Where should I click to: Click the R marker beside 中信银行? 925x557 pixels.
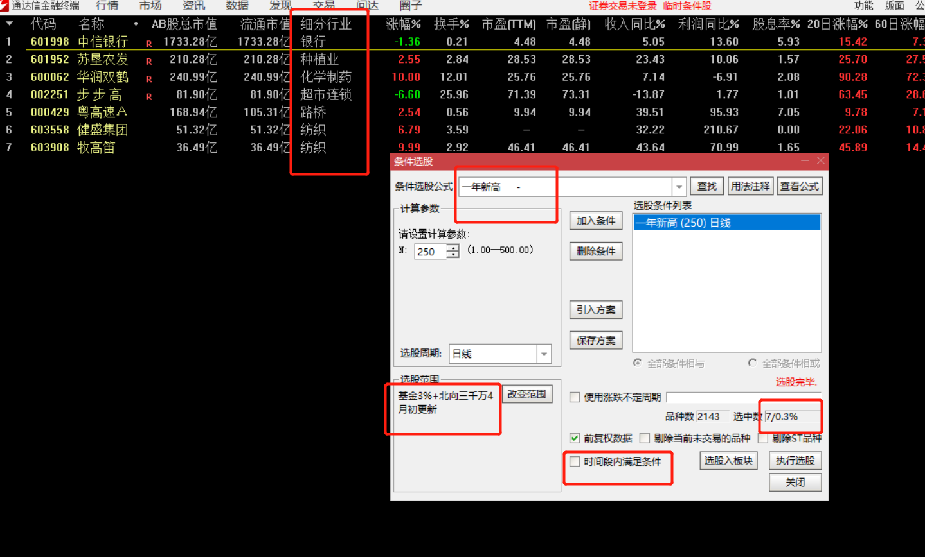coord(149,44)
